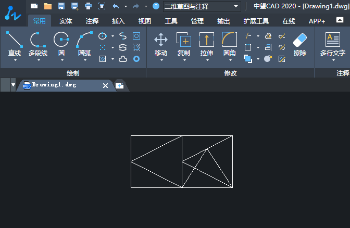Switch to the 插入 ribbon tab
Image resolution: width=350 pixels, height=228 pixels.
pos(118,21)
